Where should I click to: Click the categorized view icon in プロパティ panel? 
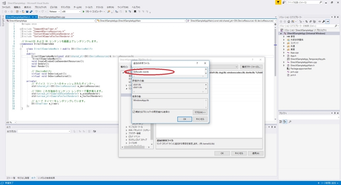pyautogui.click(x=281, y=122)
